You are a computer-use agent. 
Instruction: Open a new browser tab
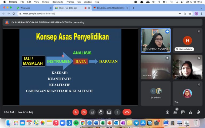pyautogui.click(x=133, y=8)
